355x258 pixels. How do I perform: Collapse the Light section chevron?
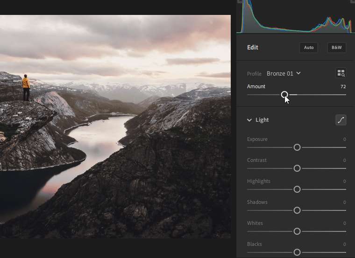[x=249, y=120]
